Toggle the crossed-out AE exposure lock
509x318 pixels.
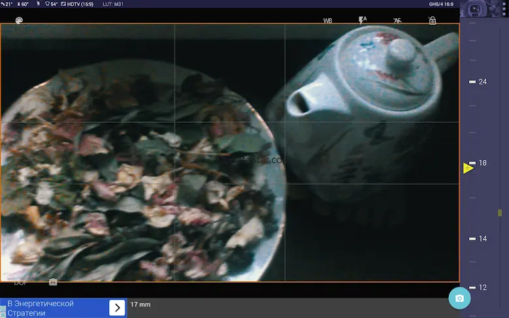point(397,21)
